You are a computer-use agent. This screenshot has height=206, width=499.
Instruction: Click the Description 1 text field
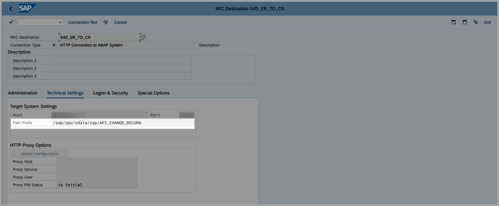(x=120, y=61)
